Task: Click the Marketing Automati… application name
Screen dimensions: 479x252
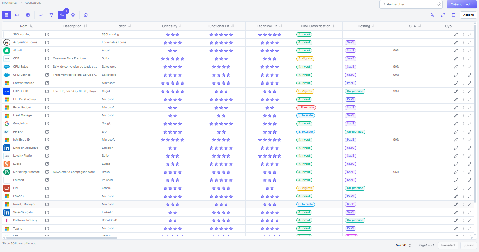Action: 27,172
